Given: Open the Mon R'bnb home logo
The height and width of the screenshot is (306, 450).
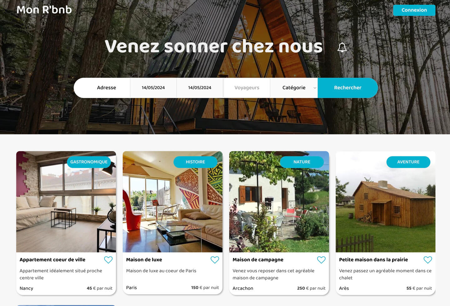Looking at the screenshot, I should 44,10.
